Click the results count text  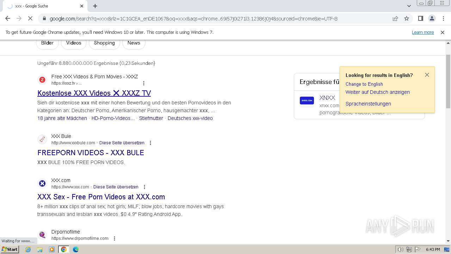pos(96,63)
